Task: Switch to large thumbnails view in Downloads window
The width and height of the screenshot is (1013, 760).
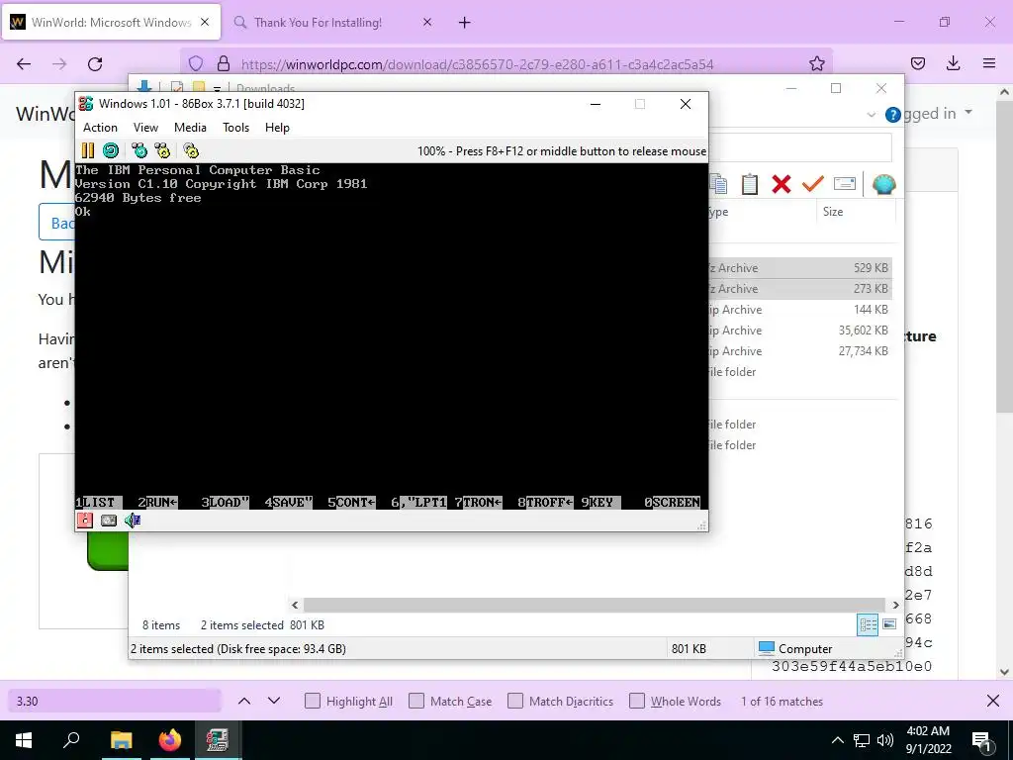Action: [889, 624]
